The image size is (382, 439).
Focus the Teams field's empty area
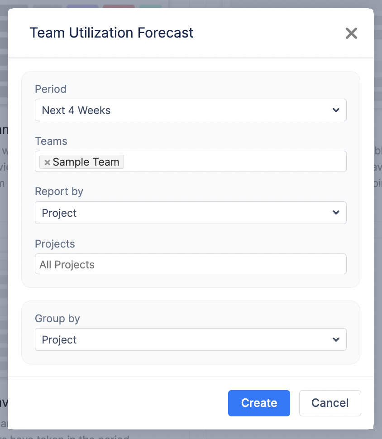[235, 162]
